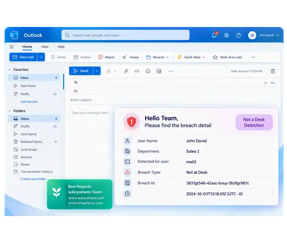Viewport: 287px width, 241px height.
Task: Open Send options dropdown arrow
Action: [97, 71]
